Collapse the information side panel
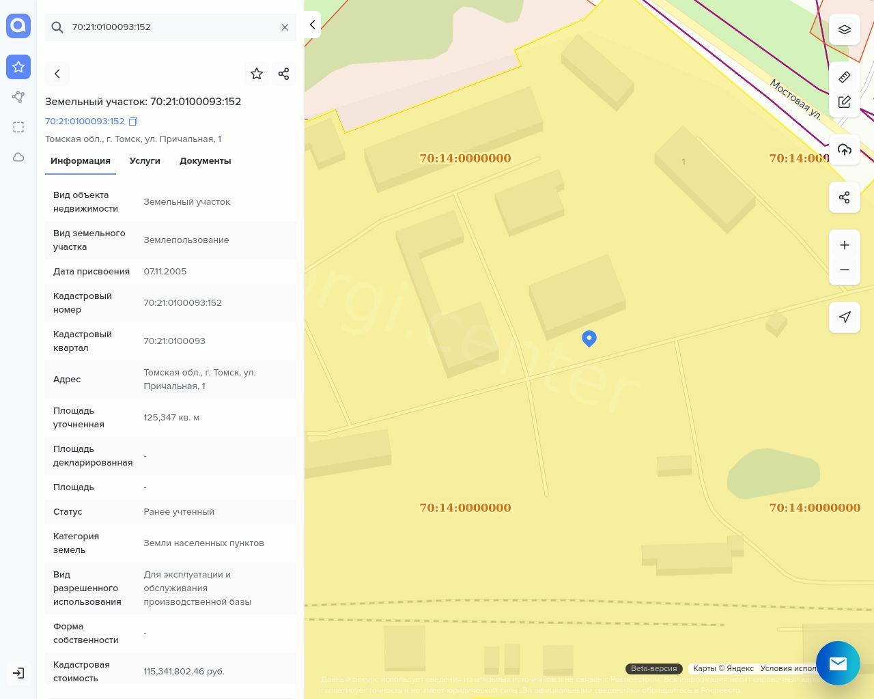 (x=313, y=25)
